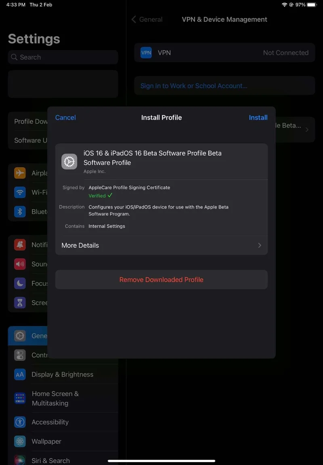Open Control Center settings icon
Image resolution: width=323 pixels, height=465 pixels.
point(19,355)
